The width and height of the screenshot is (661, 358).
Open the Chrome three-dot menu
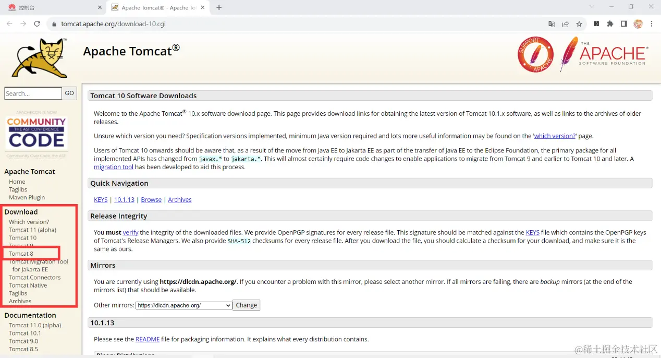click(x=652, y=24)
